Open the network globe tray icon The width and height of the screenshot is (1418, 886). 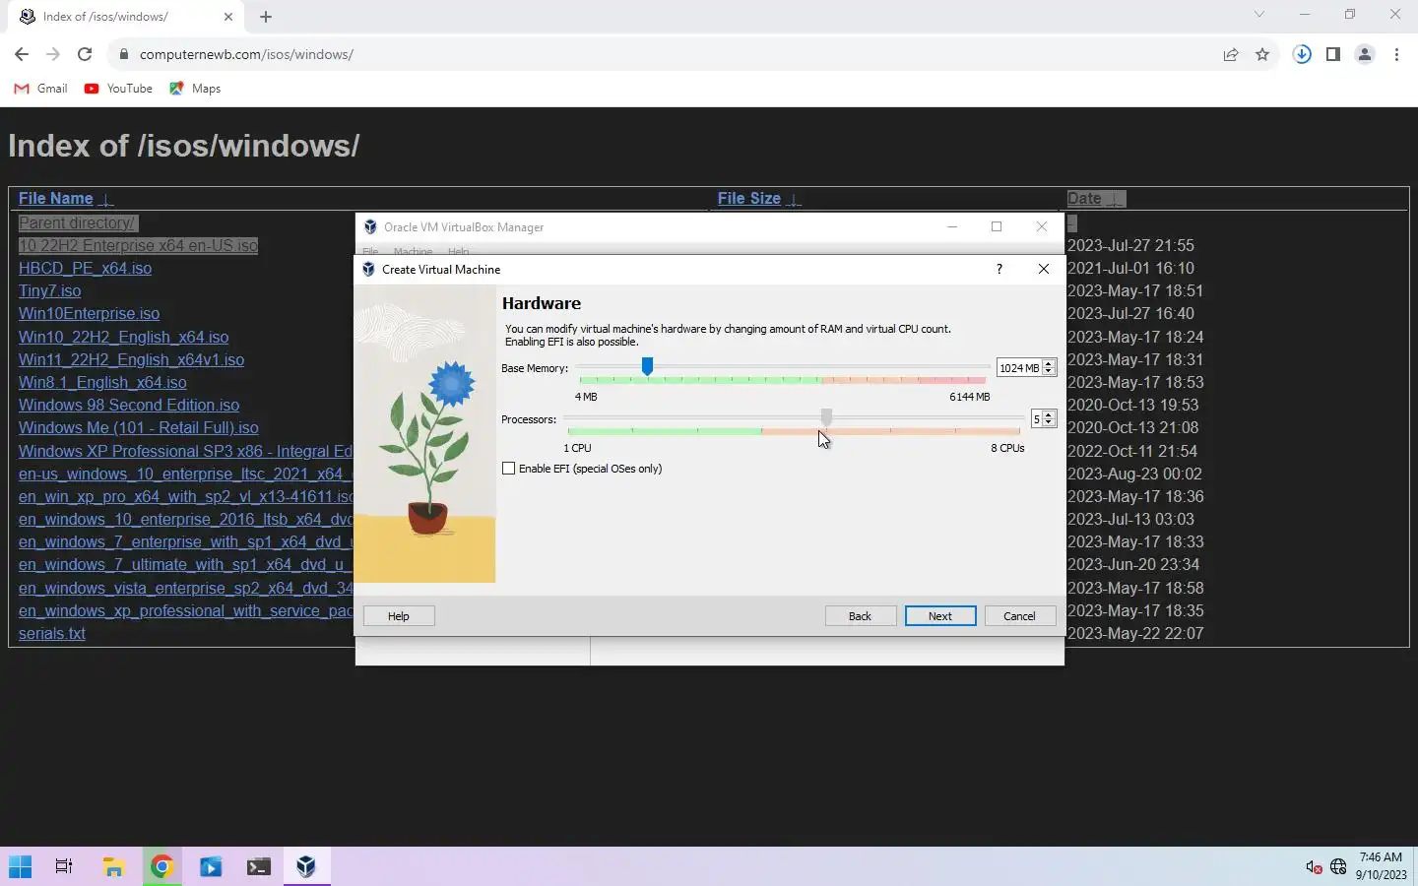click(1338, 867)
